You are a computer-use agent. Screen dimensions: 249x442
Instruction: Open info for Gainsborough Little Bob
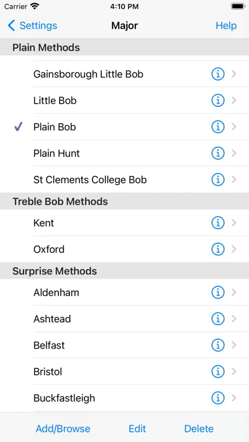pos(218,74)
